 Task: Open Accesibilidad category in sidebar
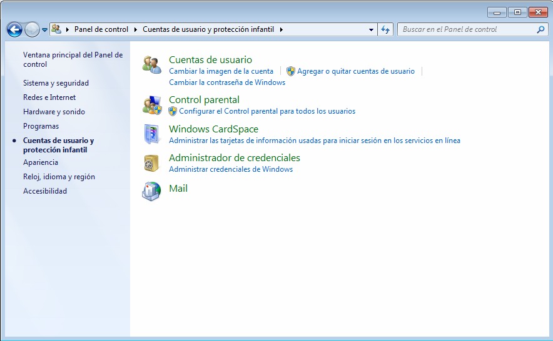click(45, 191)
